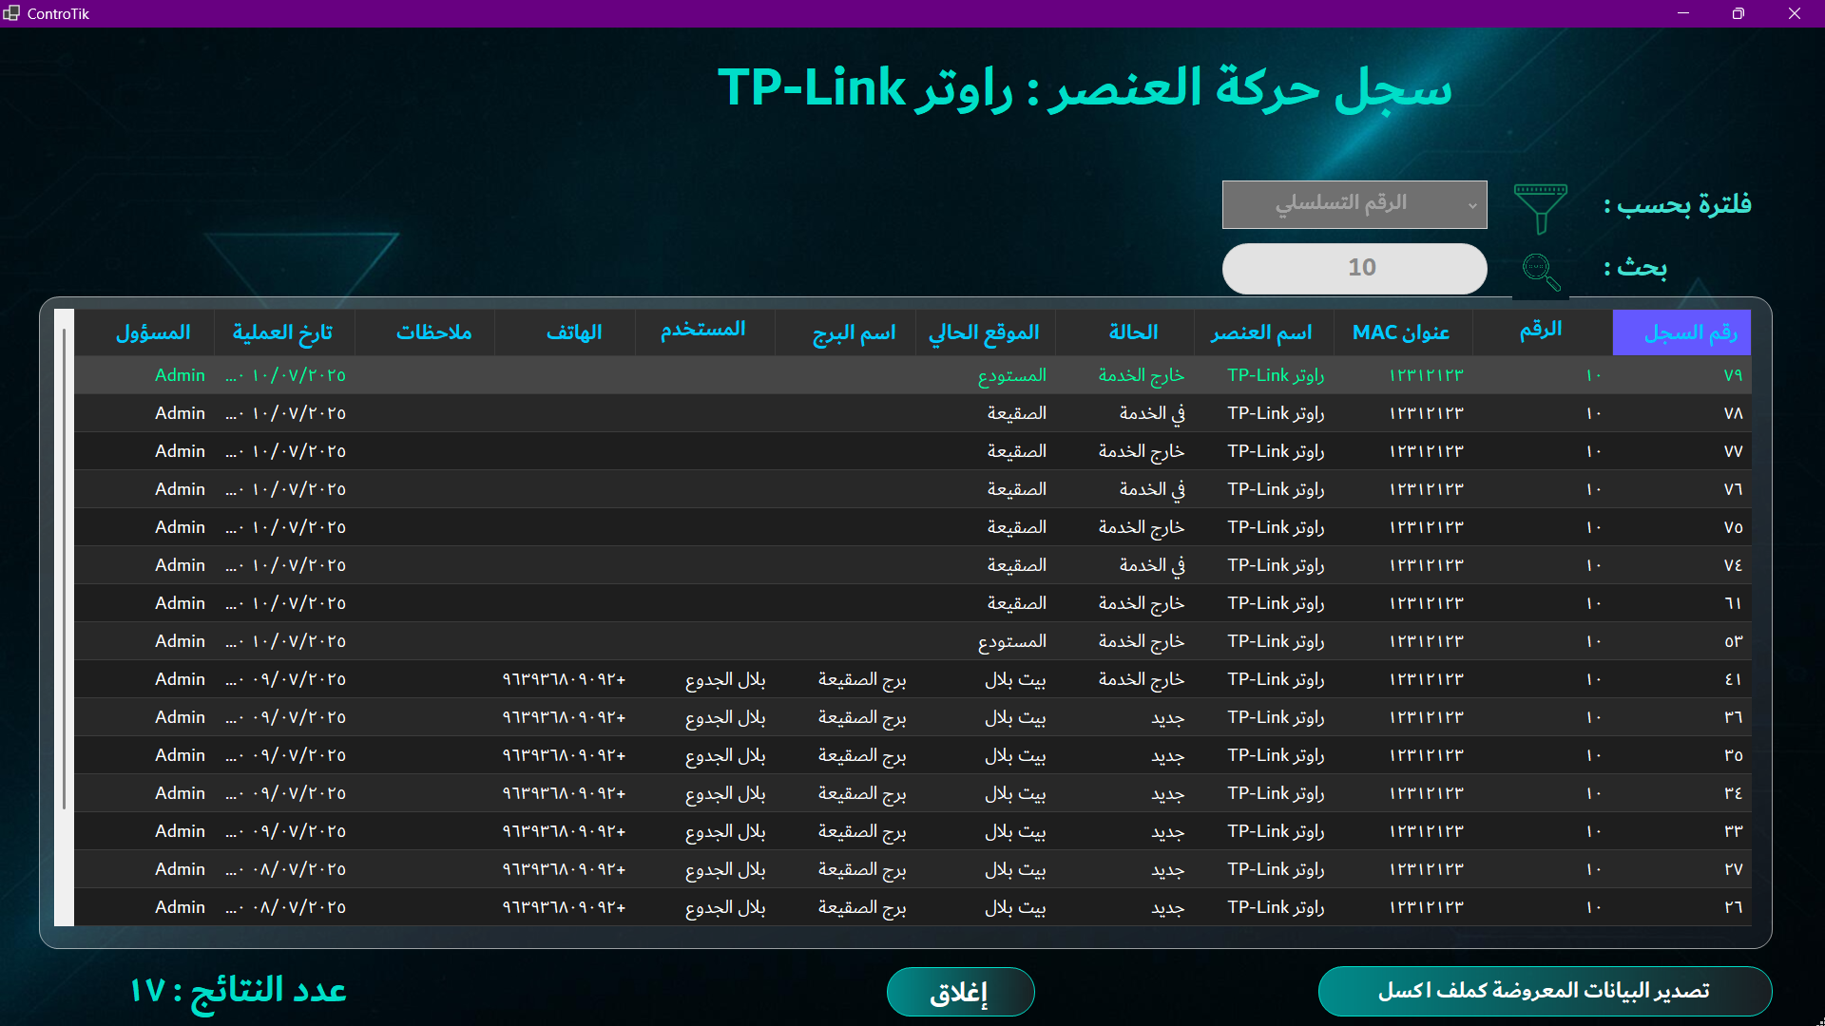This screenshot has height=1026, width=1825.
Task: Click the المسؤول column header
Action: (144, 332)
